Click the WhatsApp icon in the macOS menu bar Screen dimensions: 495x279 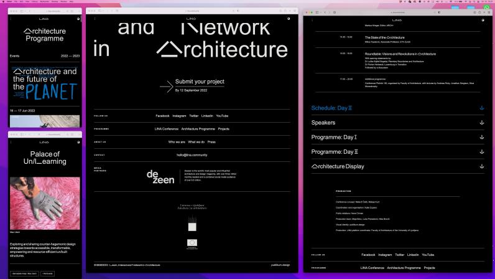click(486, 7)
